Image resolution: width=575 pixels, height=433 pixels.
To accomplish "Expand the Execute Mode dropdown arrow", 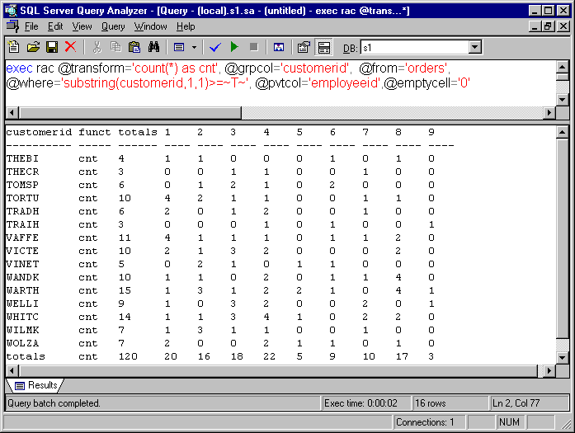I will (195, 47).
